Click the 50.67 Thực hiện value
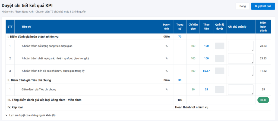 pyautogui.click(x=206, y=71)
